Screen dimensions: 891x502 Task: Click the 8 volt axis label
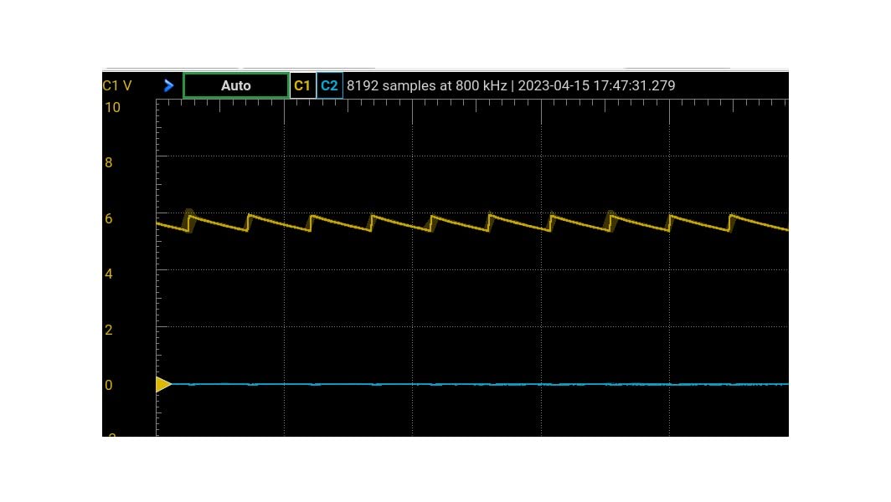[109, 162]
